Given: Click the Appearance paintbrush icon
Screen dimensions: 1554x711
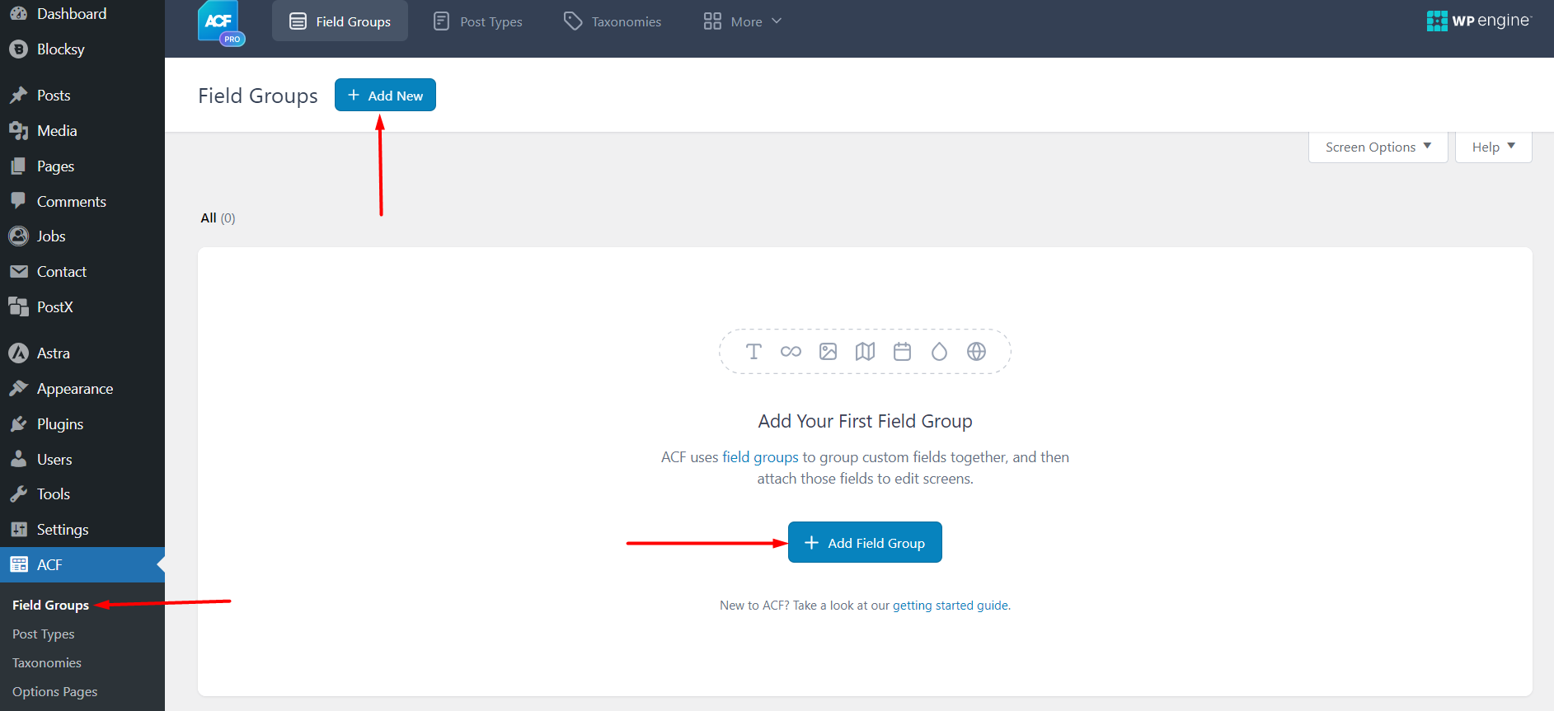Looking at the screenshot, I should (x=18, y=389).
